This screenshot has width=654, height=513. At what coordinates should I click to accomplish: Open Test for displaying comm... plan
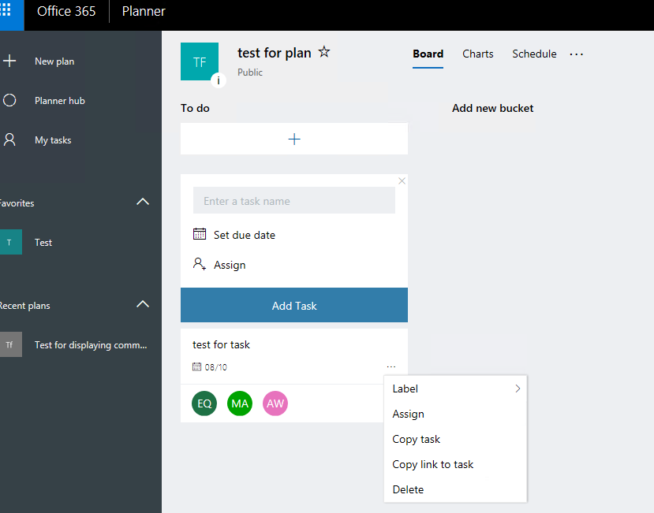coord(91,345)
